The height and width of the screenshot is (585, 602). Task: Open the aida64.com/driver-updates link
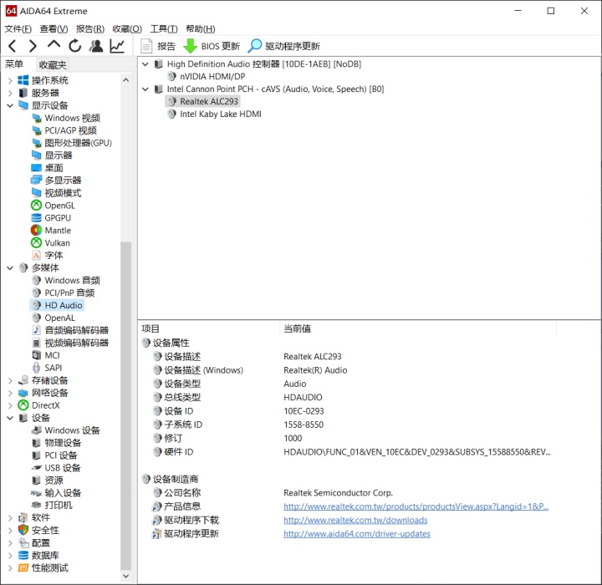click(x=357, y=534)
